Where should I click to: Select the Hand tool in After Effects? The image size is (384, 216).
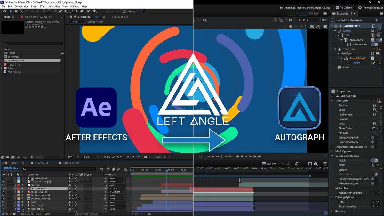[16, 11]
